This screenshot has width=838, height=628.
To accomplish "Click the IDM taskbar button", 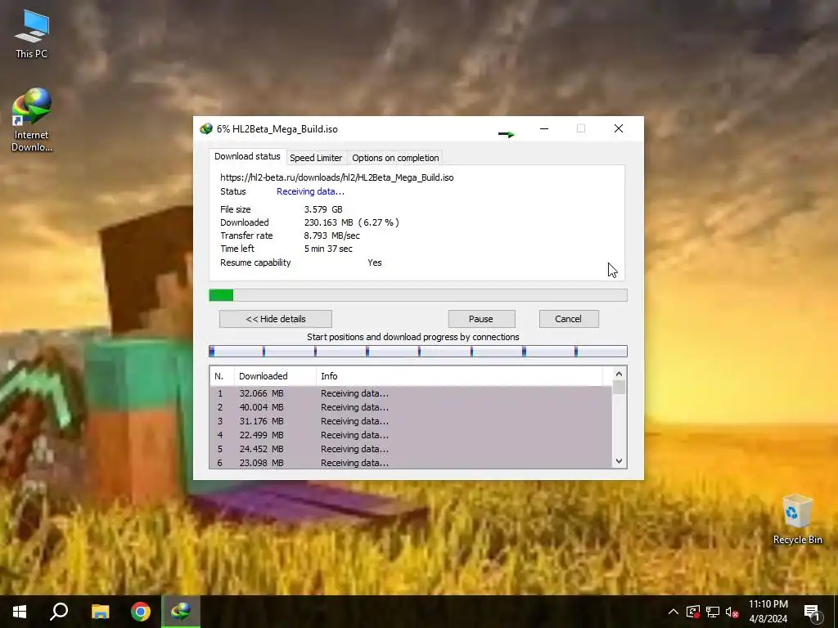I will 181,612.
